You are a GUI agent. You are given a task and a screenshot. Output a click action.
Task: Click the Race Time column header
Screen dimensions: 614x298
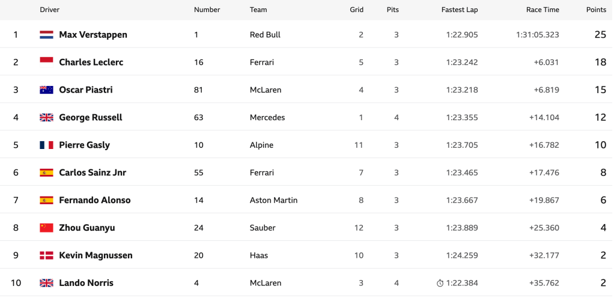543,10
